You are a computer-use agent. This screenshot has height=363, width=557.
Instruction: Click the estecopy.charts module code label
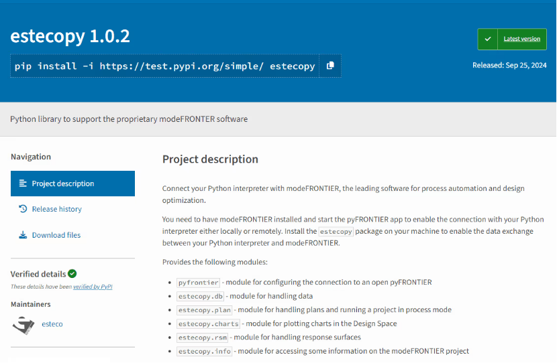click(x=208, y=324)
